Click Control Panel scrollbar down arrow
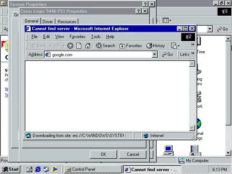 (228, 153)
